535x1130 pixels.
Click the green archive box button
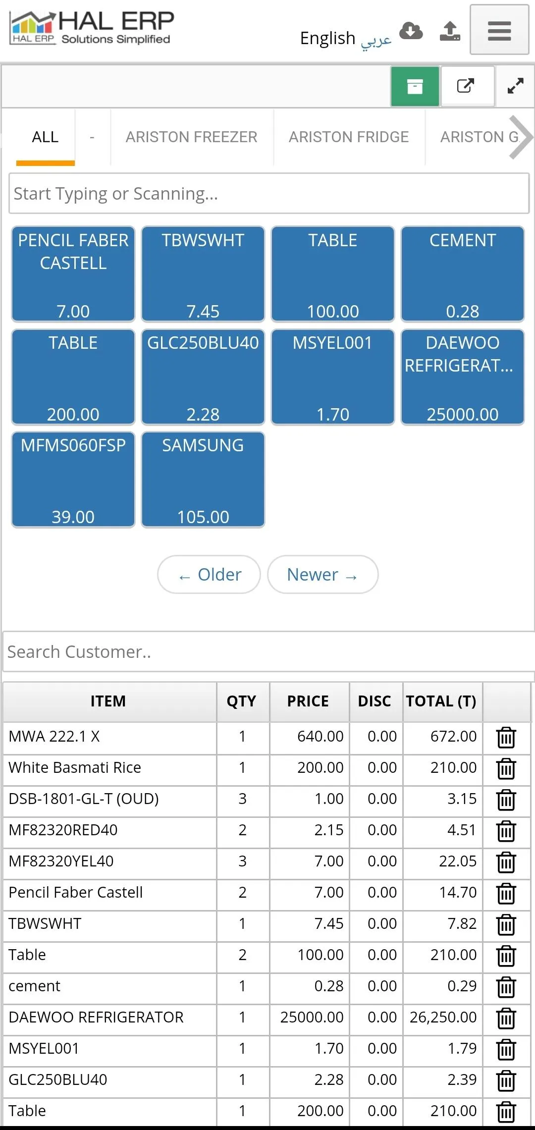coord(415,86)
